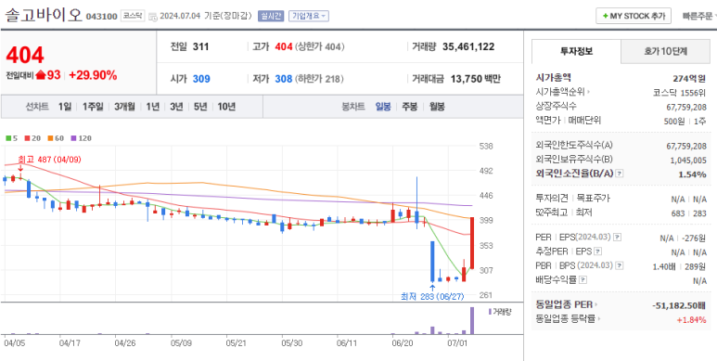Open the 빠른주문 dropdown menu

[x=699, y=16]
